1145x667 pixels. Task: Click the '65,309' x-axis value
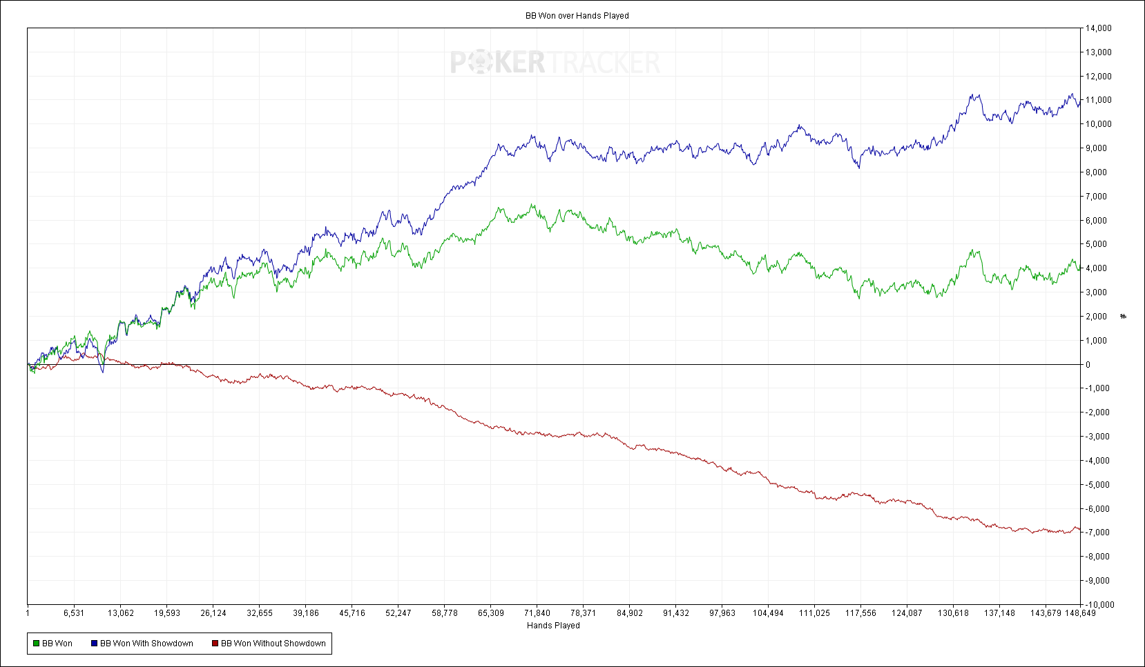tap(491, 613)
